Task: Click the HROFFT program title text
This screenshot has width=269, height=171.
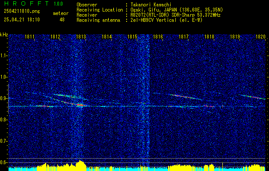Action: pyautogui.click(x=27, y=3)
